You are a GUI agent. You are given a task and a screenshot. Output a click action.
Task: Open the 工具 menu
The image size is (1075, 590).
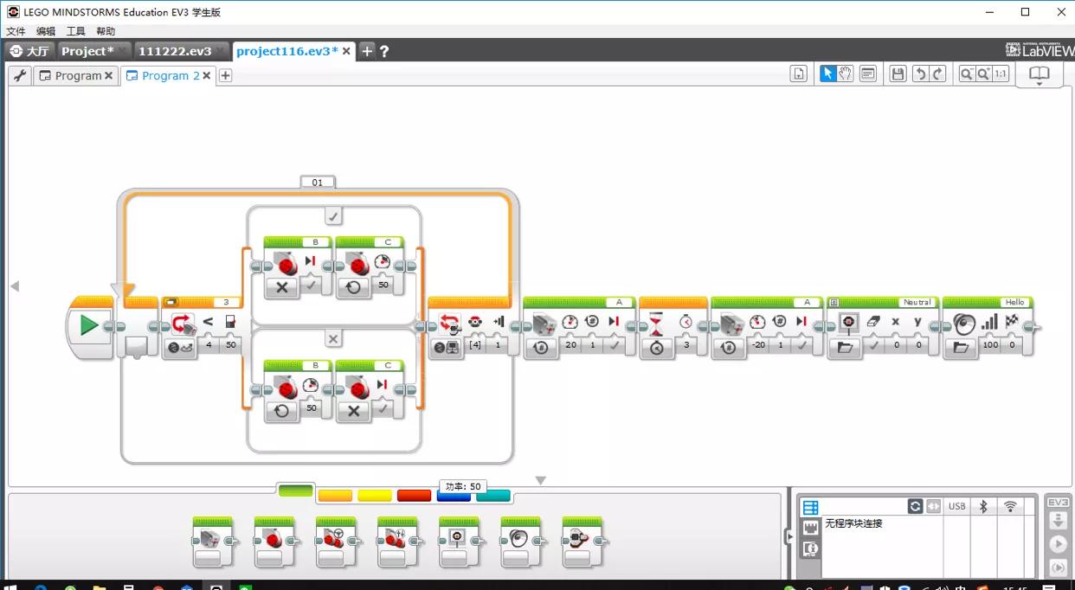click(x=76, y=31)
